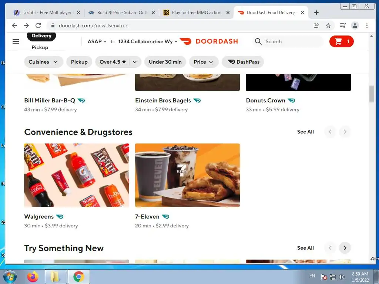Click previous arrow in Convenience & Drugstores

(330, 132)
